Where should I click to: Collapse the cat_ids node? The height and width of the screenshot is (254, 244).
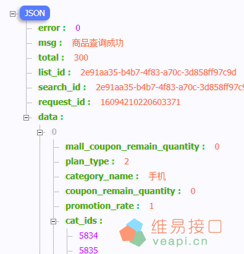point(54,221)
